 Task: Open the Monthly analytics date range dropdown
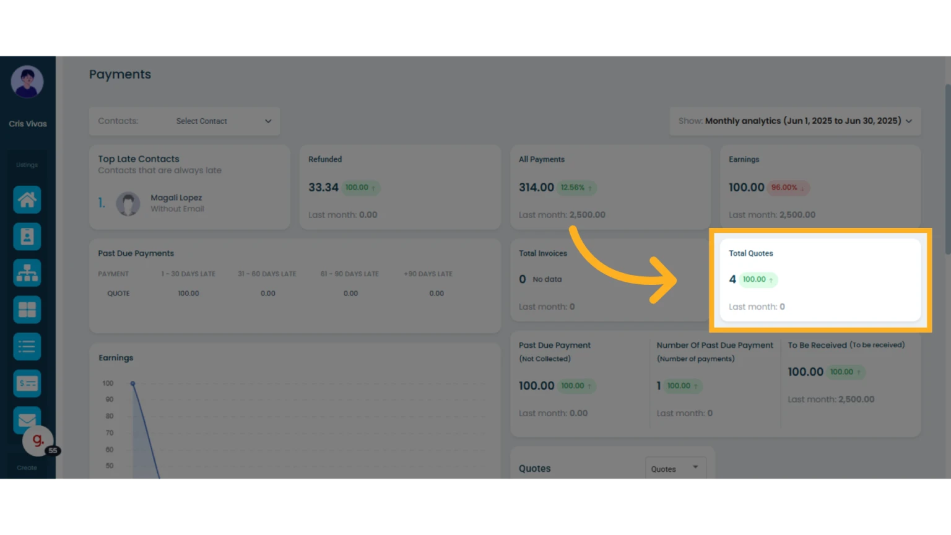point(795,121)
